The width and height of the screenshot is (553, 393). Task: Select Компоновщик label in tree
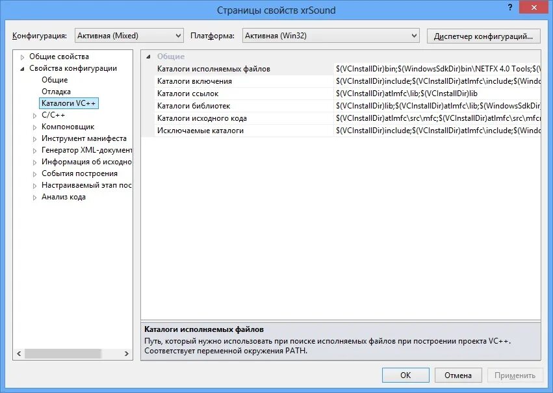[68, 127]
